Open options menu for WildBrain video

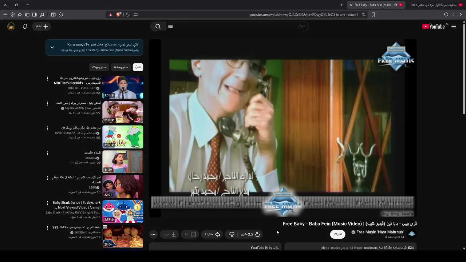[47, 228]
